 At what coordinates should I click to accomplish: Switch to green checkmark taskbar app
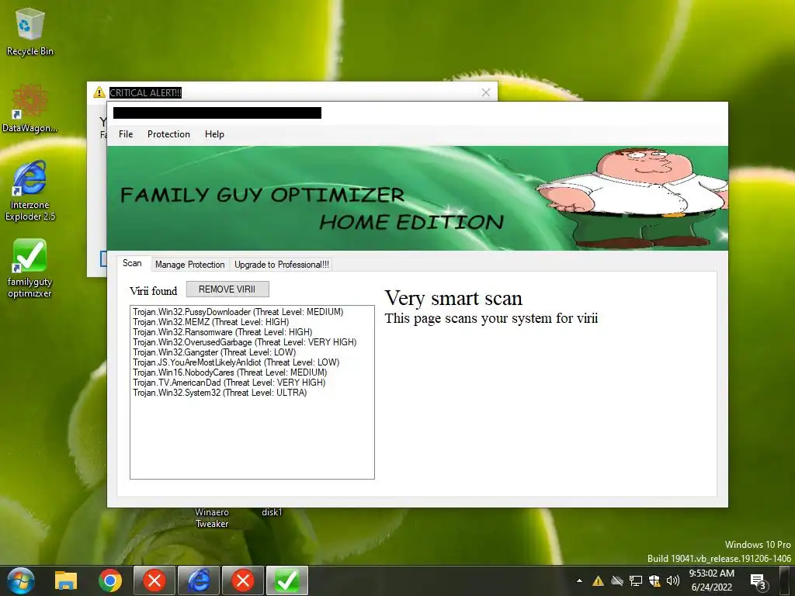pyautogui.click(x=287, y=580)
